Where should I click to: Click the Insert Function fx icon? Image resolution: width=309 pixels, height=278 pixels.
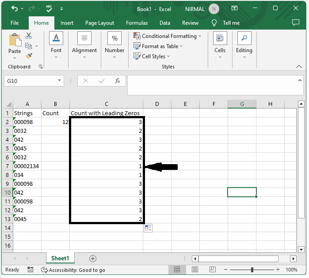pyautogui.click(x=118, y=81)
